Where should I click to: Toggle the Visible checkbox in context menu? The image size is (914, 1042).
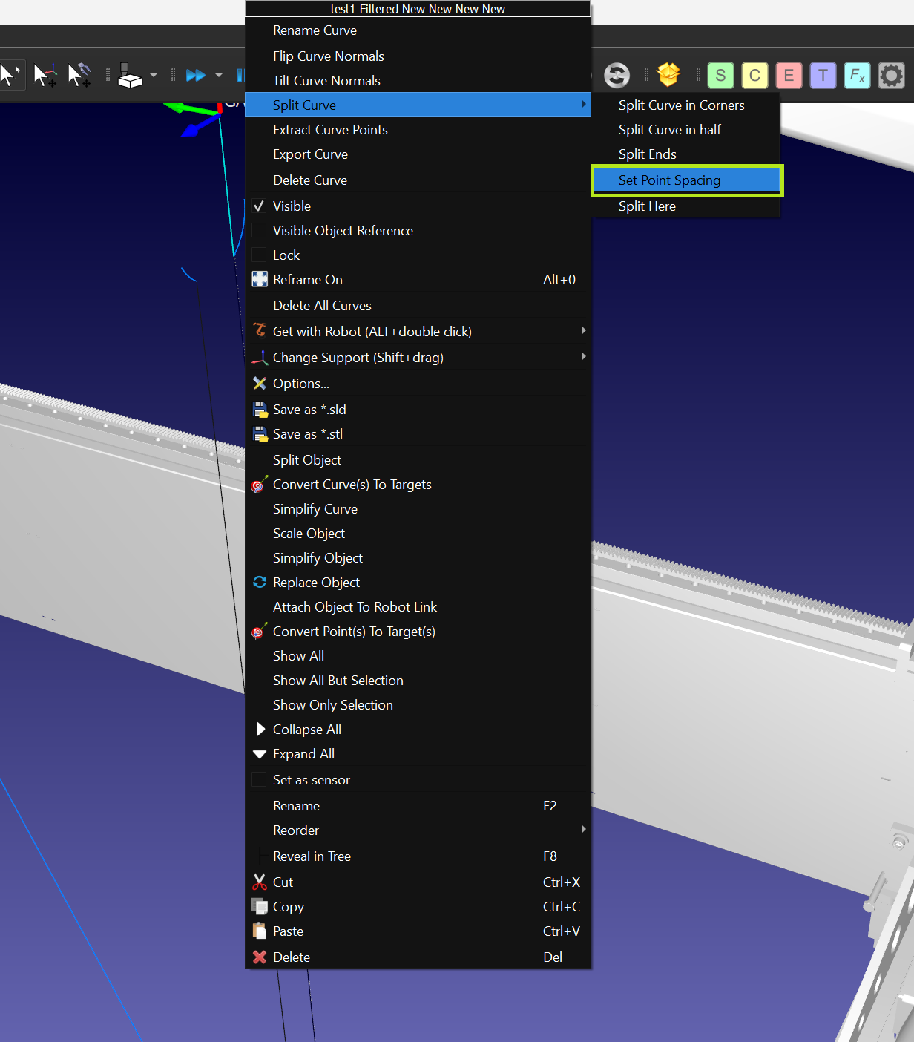[260, 206]
